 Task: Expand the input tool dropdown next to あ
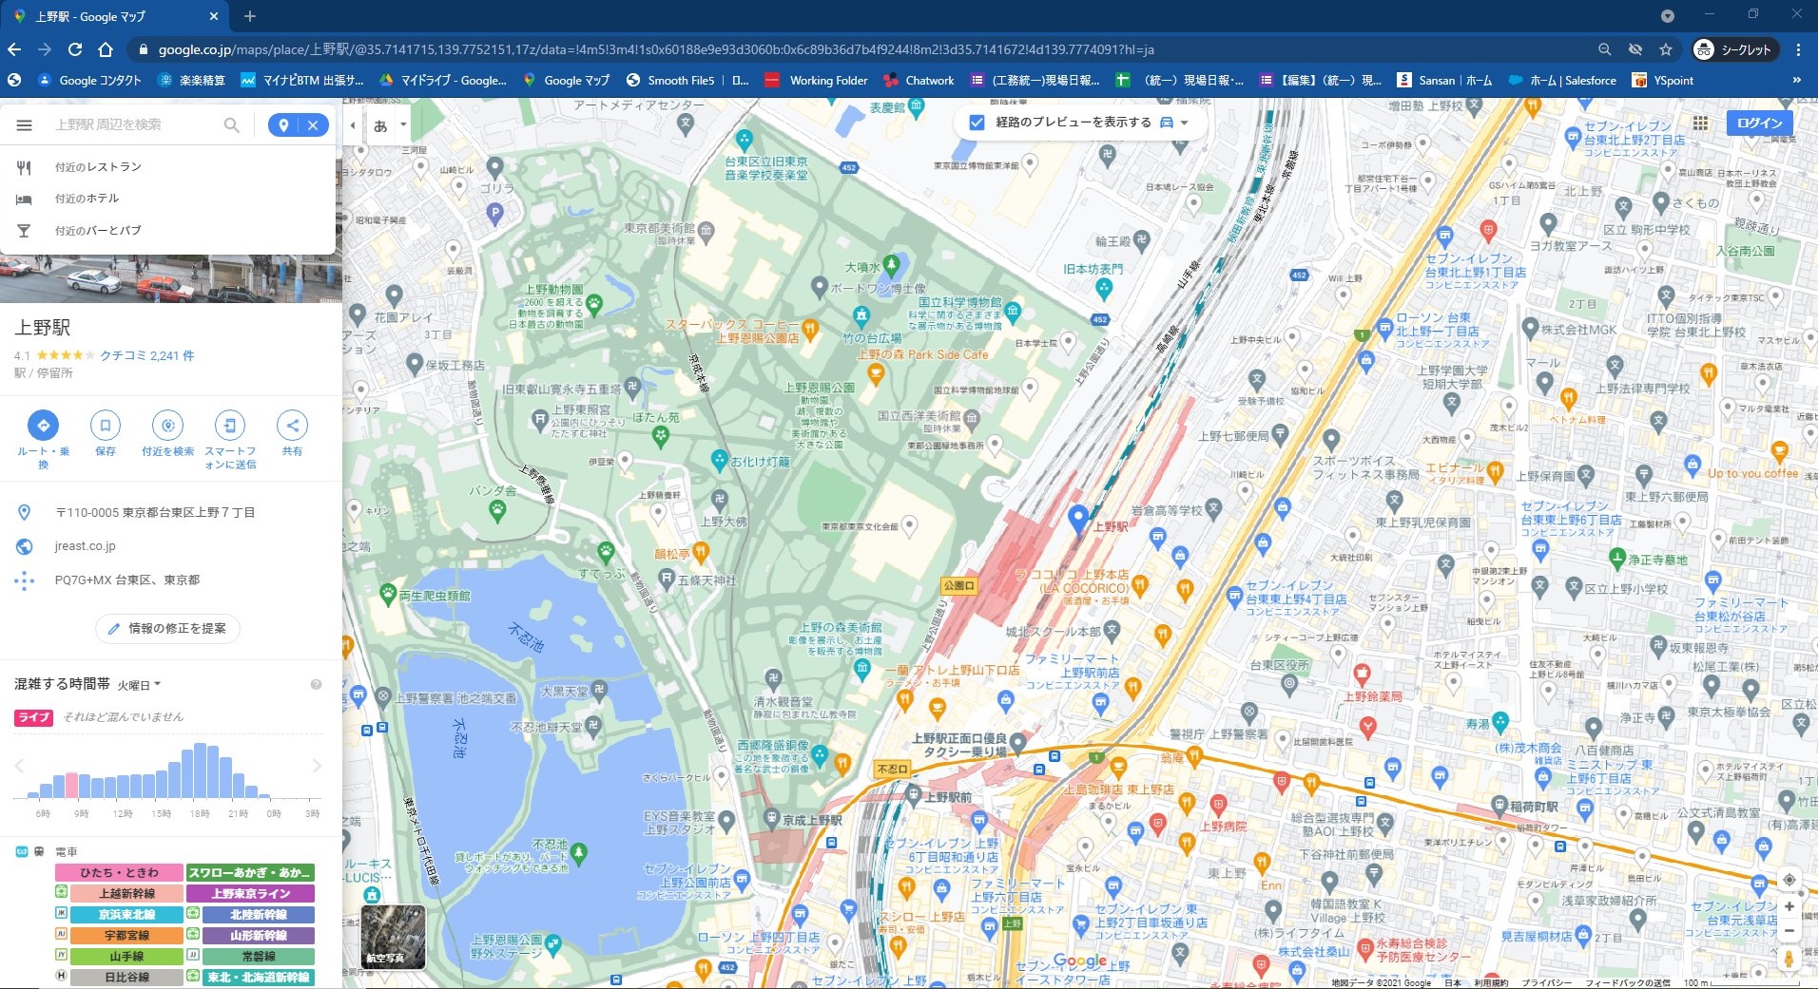(403, 124)
